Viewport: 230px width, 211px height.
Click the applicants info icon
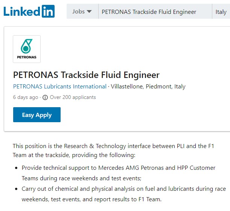click(x=45, y=97)
